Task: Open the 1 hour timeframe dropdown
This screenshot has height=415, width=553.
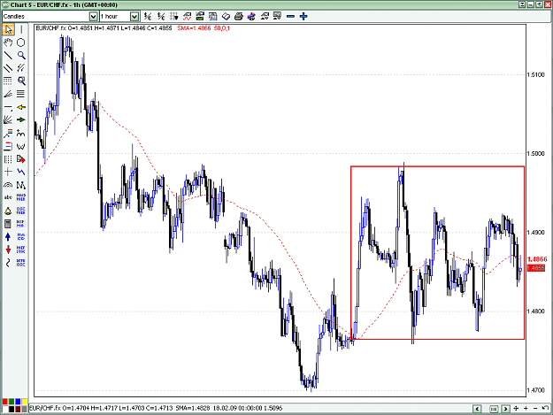Action: pyautogui.click(x=134, y=16)
